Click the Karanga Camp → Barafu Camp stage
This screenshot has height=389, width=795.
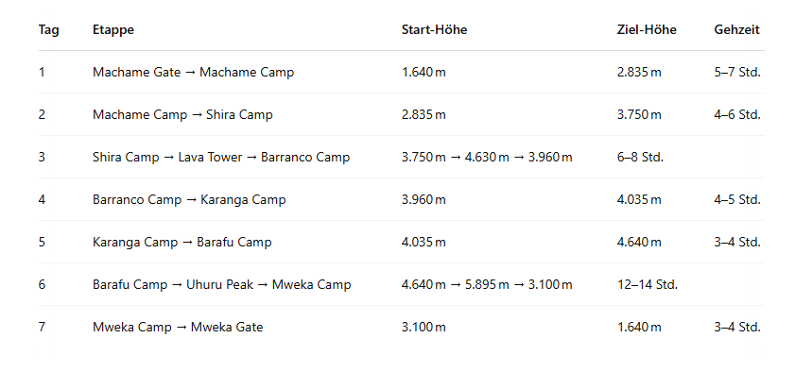pyautogui.click(x=181, y=242)
